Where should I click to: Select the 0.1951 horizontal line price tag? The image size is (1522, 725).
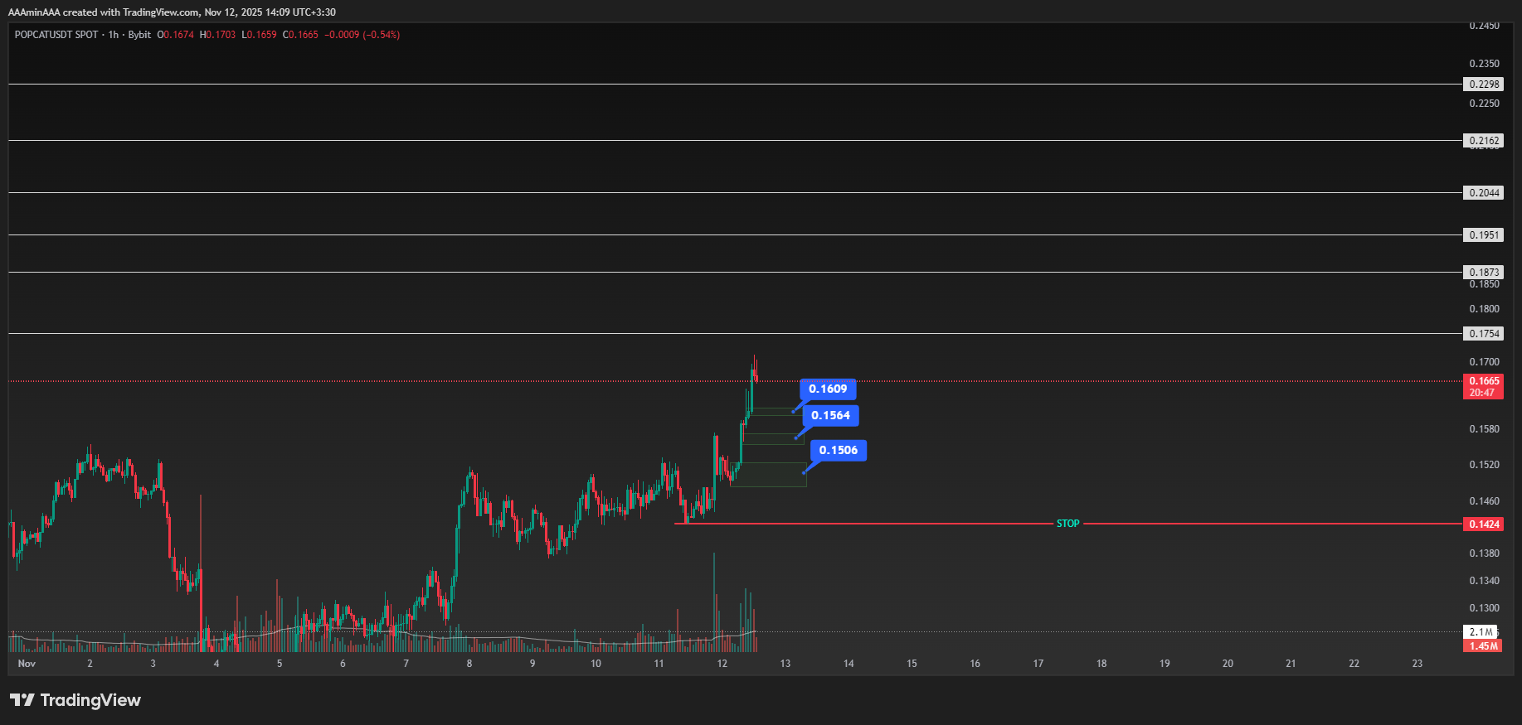click(x=1484, y=235)
